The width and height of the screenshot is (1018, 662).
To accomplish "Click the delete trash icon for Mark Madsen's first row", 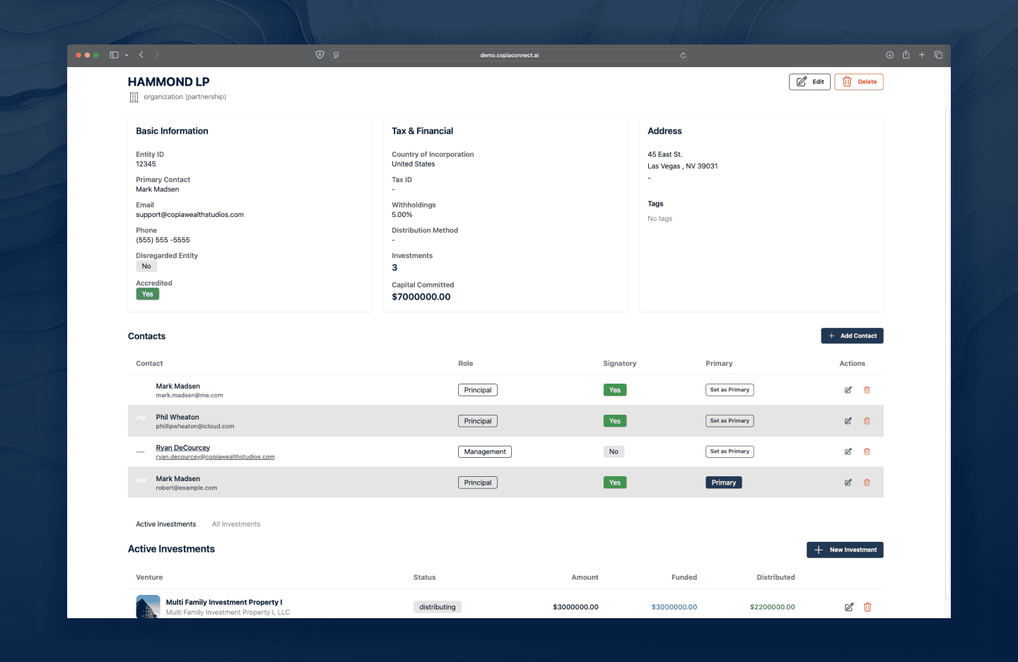I will coord(867,390).
